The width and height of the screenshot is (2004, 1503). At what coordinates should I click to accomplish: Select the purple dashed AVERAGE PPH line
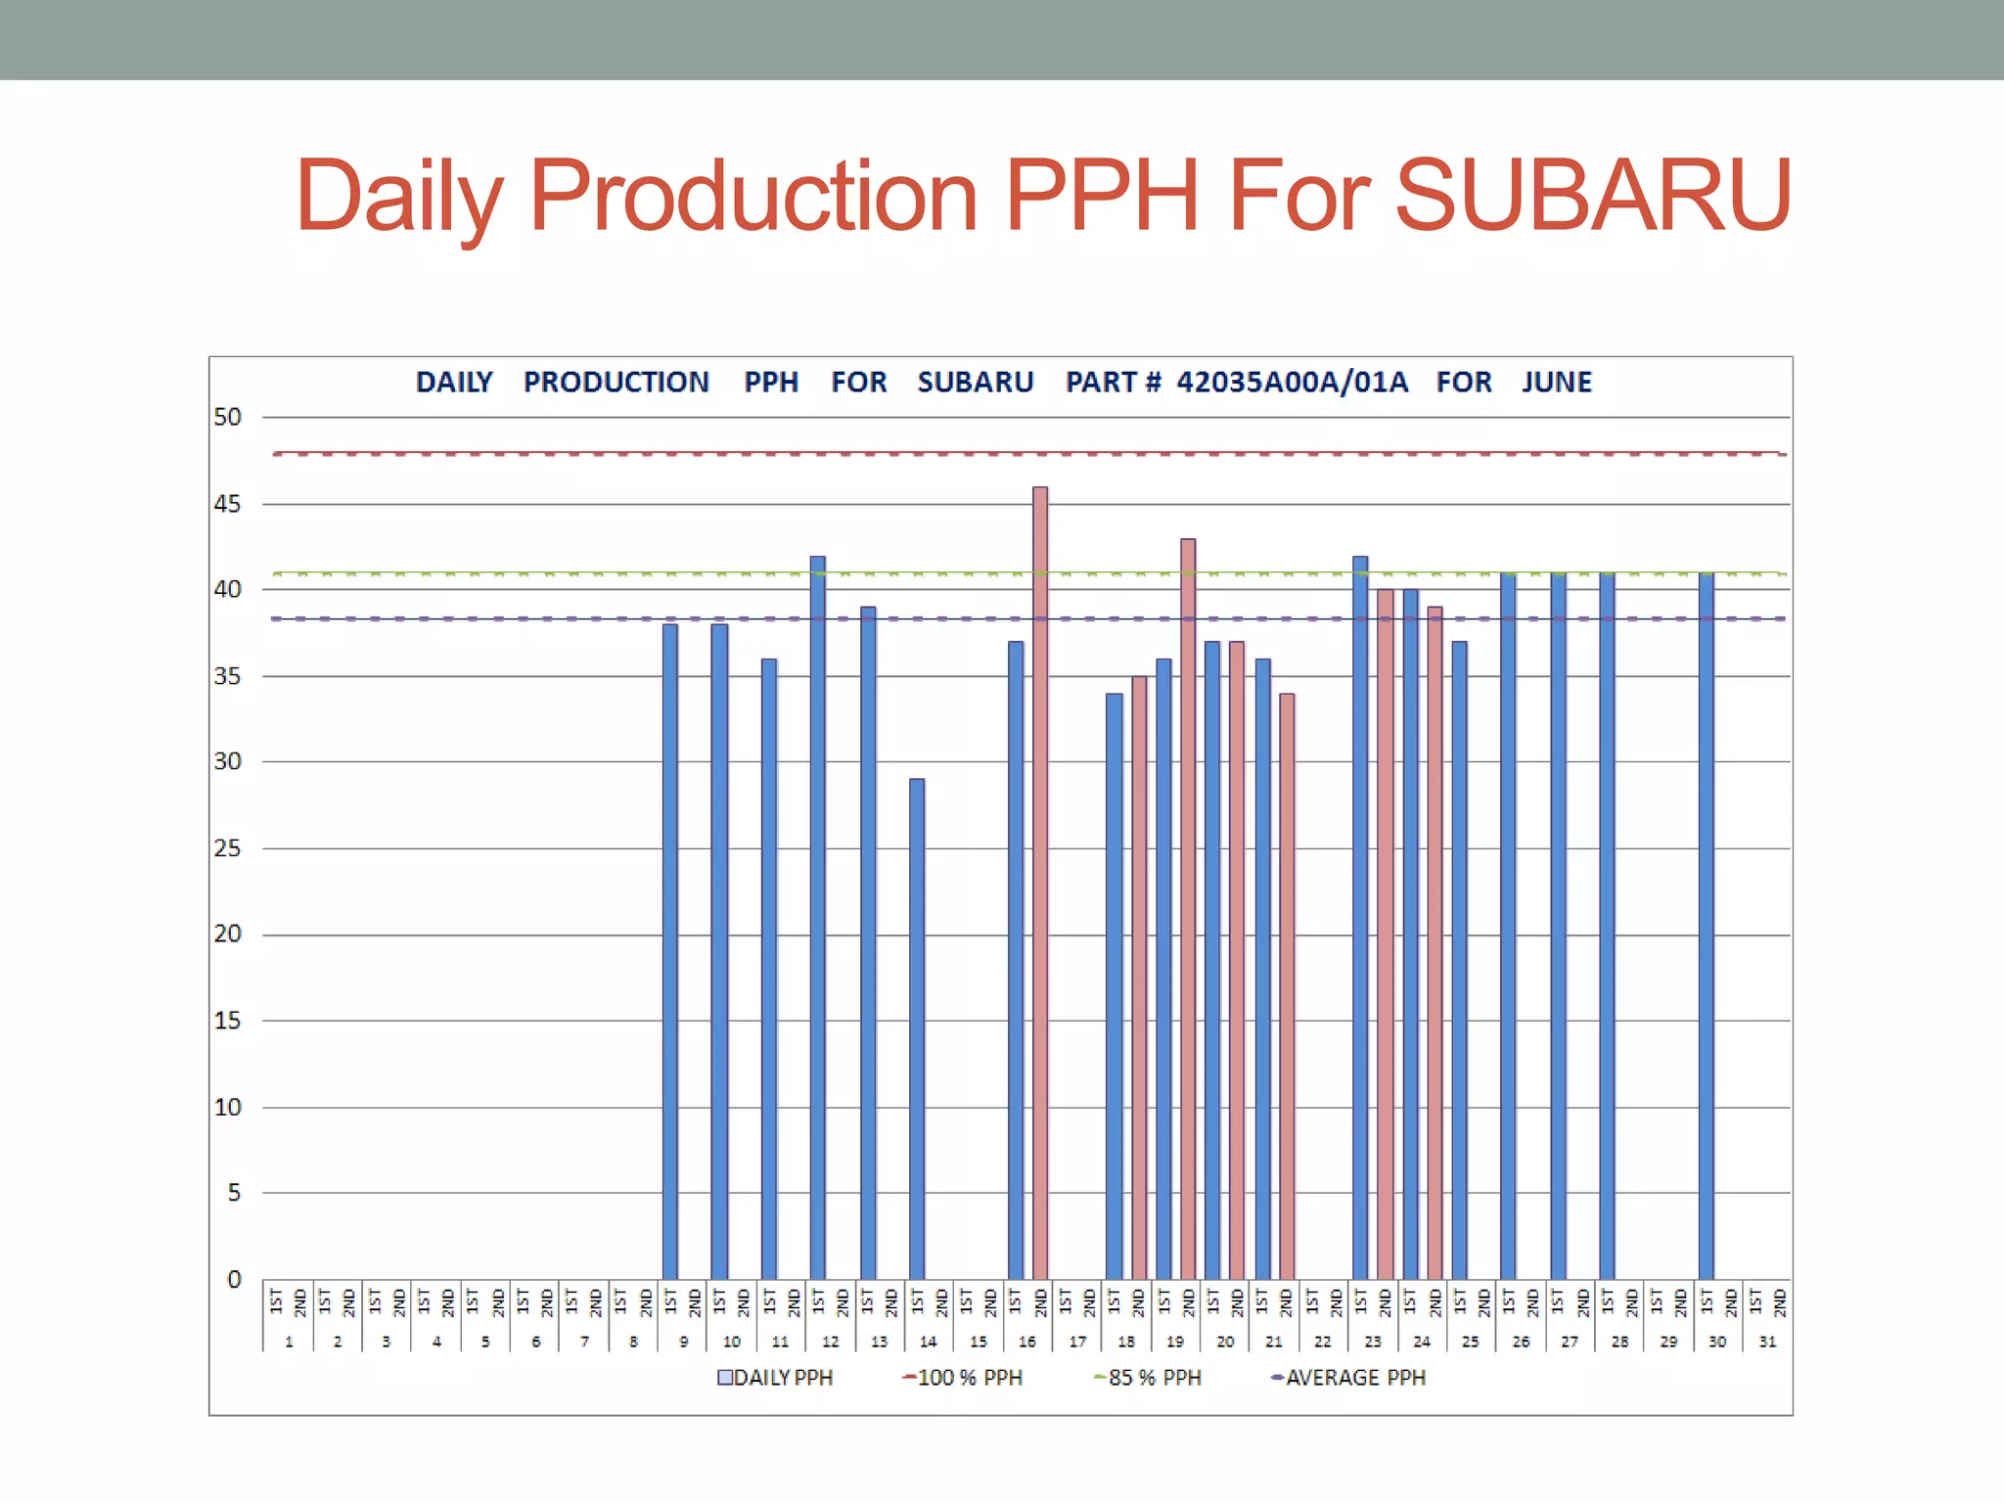pyautogui.click(x=1029, y=618)
